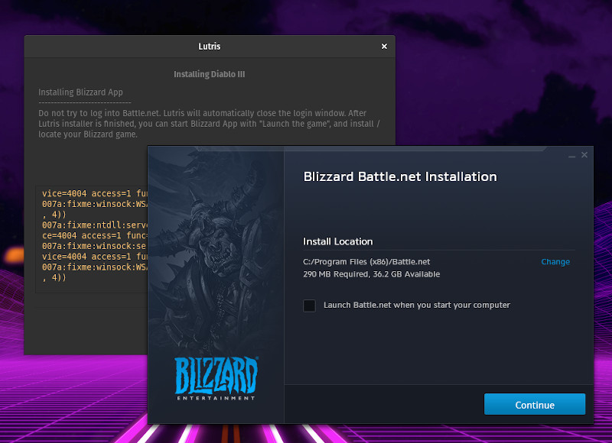
Task: Close the Battle.net installer window
Action: pos(584,155)
